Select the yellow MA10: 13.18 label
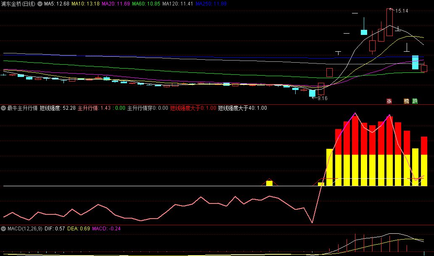 [x=85, y=4]
